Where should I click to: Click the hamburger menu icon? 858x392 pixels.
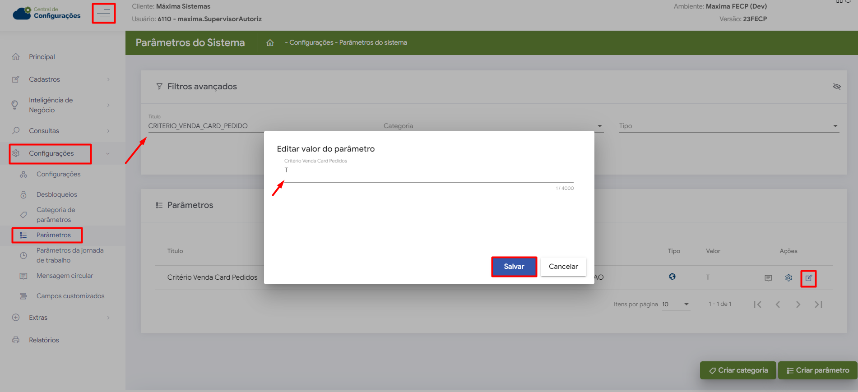pos(104,14)
